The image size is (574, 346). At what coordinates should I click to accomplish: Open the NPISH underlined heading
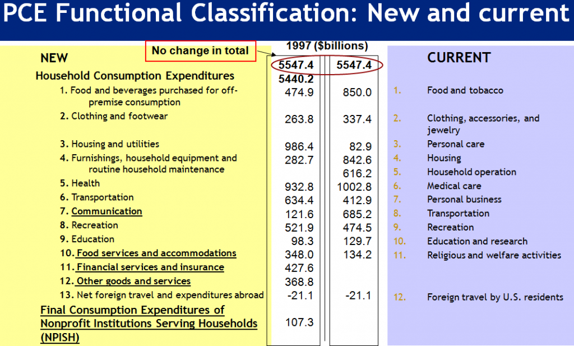[x=59, y=338]
